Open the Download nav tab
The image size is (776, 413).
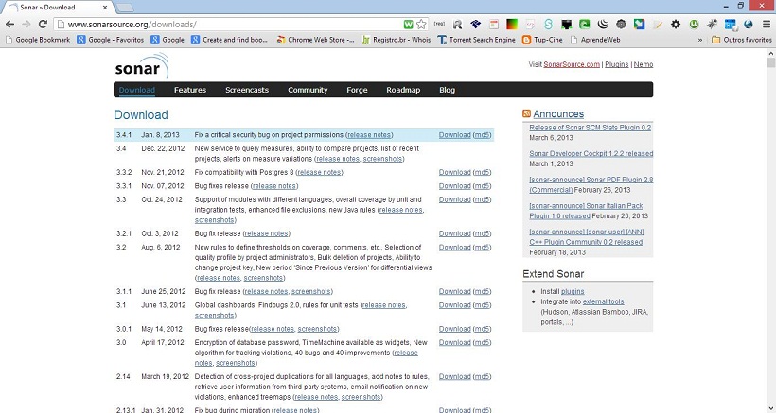pos(137,90)
